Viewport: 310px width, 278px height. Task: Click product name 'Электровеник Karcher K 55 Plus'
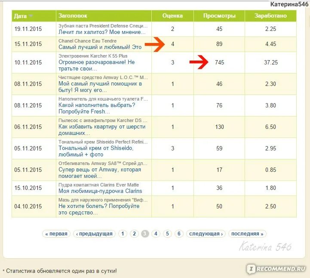[93, 56]
